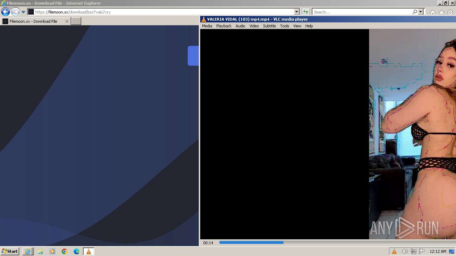This screenshot has height=256, width=456.
Task: Open Action Center flag icon
Action: point(422,251)
